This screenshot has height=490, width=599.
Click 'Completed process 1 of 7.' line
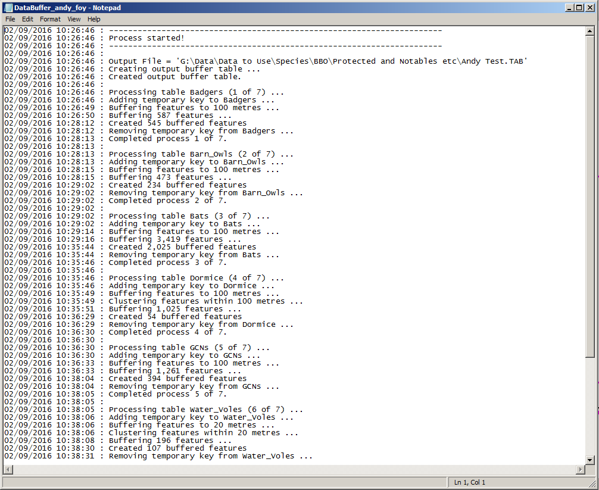[168, 139]
